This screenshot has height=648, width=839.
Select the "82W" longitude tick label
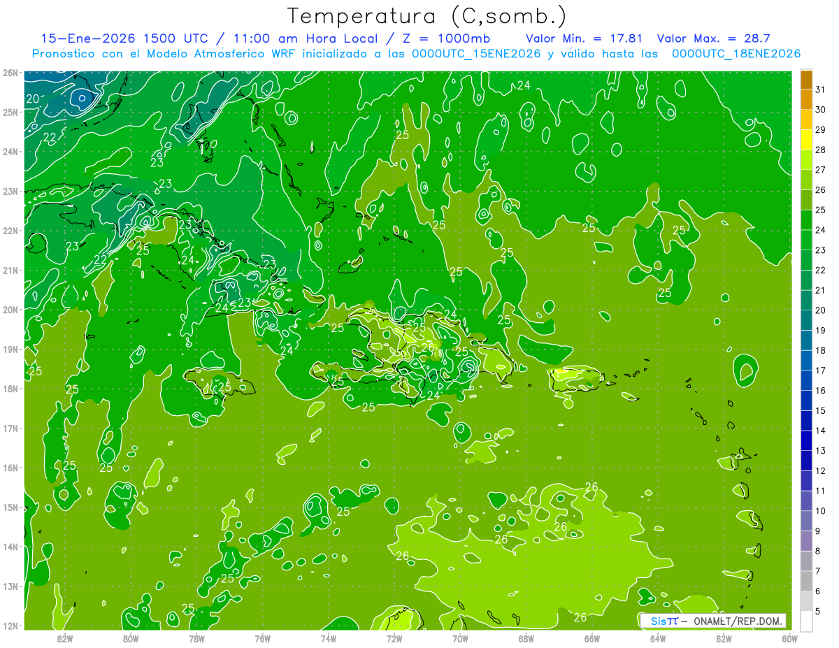pos(65,638)
